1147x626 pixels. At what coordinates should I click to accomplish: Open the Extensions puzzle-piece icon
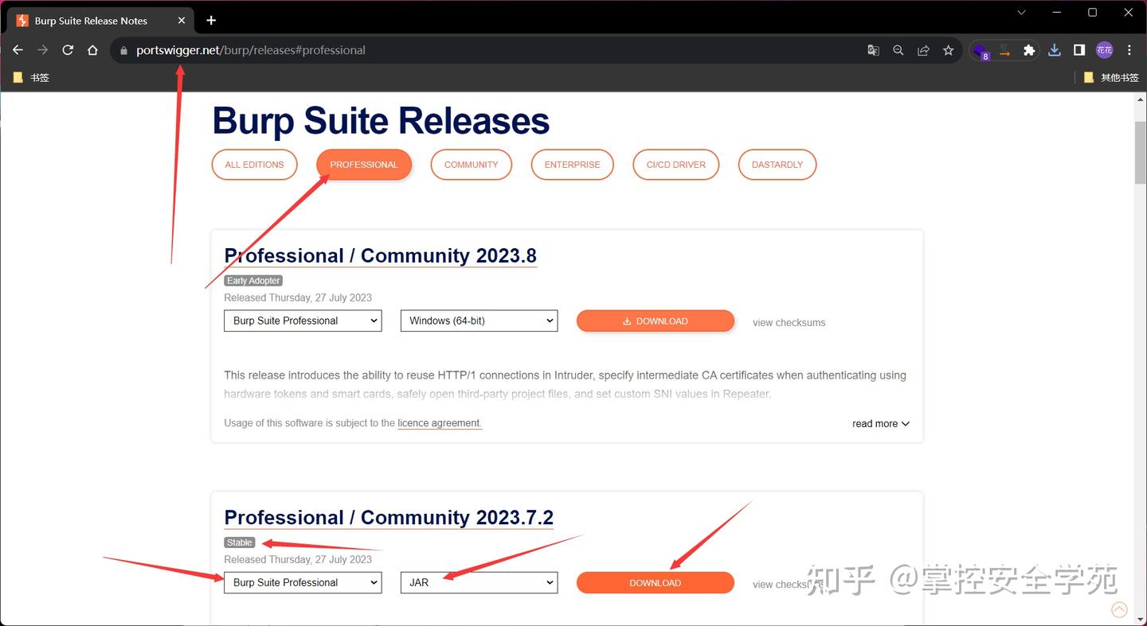coord(1029,49)
